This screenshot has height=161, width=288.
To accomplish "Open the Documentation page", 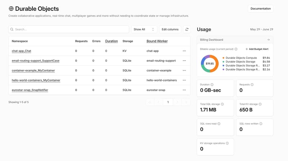I will (261, 9).
